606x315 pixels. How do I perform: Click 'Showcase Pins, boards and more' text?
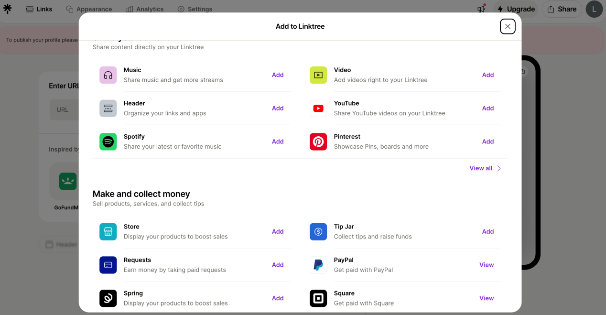tap(381, 147)
